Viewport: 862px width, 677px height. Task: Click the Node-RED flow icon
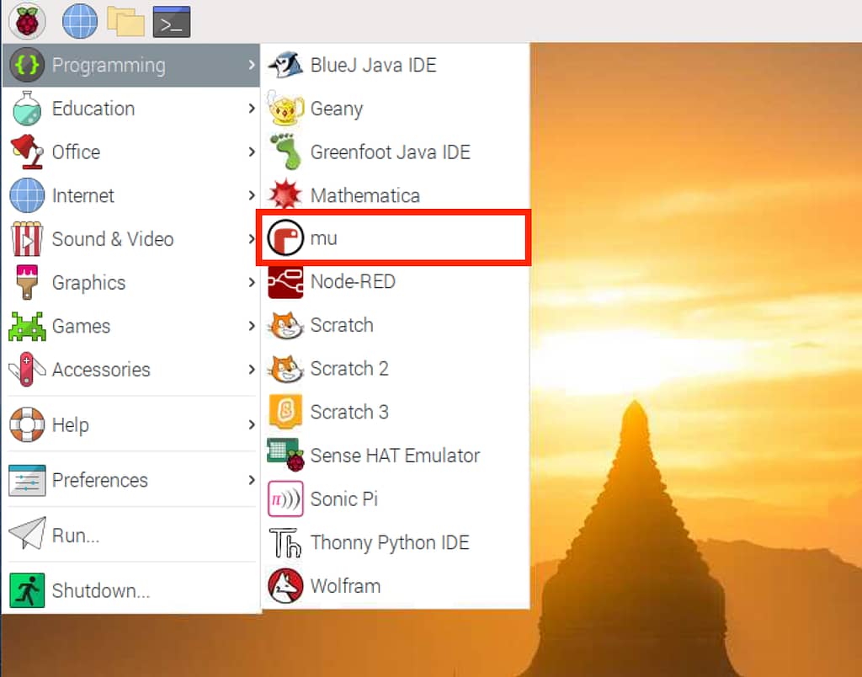285,282
